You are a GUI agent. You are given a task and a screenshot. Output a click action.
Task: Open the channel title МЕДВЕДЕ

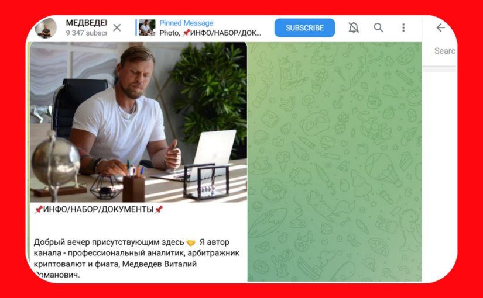86,23
